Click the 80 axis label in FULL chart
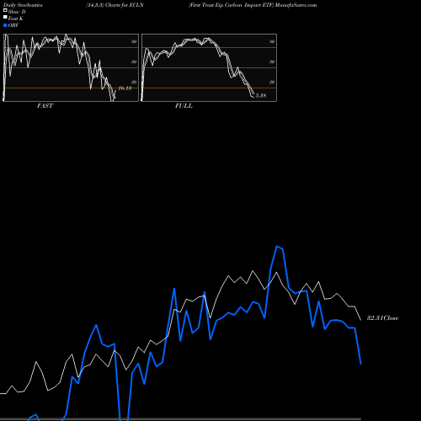Viewport: 421px width, 421px height. [x=272, y=41]
